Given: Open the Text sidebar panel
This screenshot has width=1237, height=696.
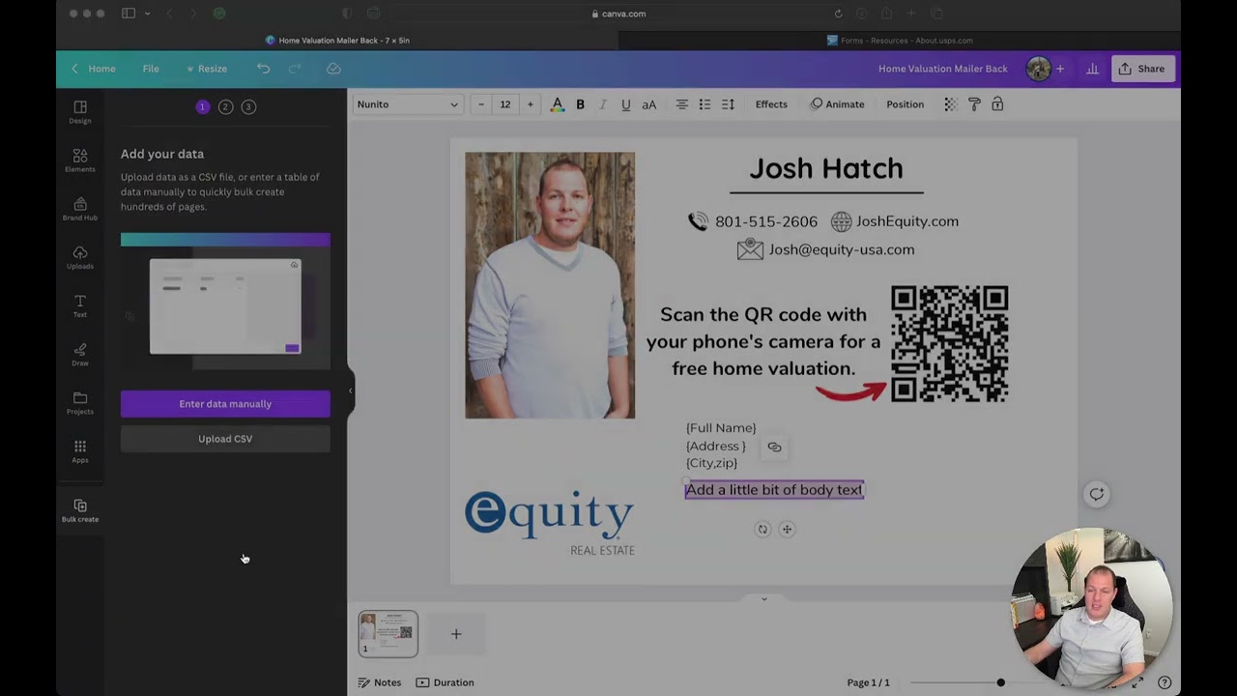Looking at the screenshot, I should tap(80, 305).
